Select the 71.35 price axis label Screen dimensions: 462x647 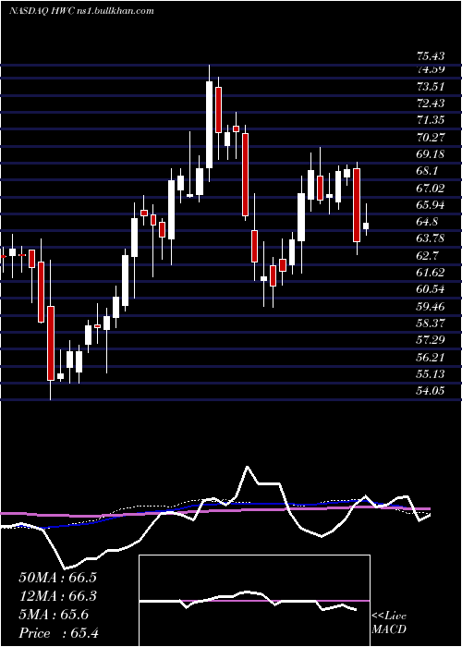click(429, 120)
